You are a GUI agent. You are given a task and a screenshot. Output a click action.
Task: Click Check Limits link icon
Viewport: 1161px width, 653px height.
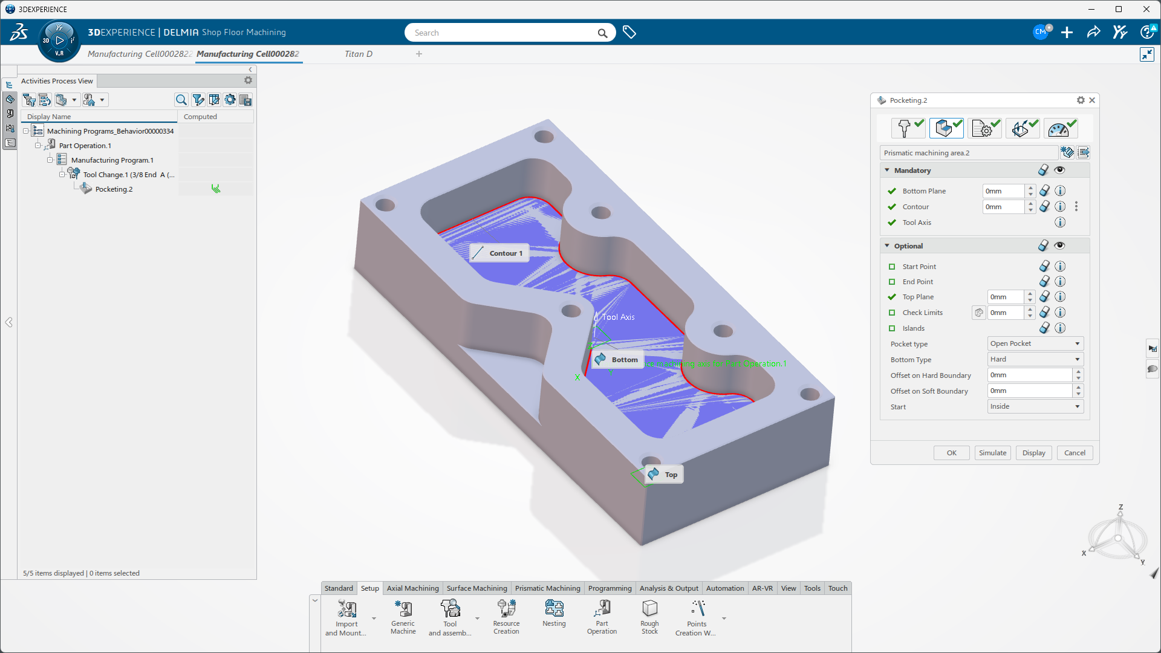point(979,313)
